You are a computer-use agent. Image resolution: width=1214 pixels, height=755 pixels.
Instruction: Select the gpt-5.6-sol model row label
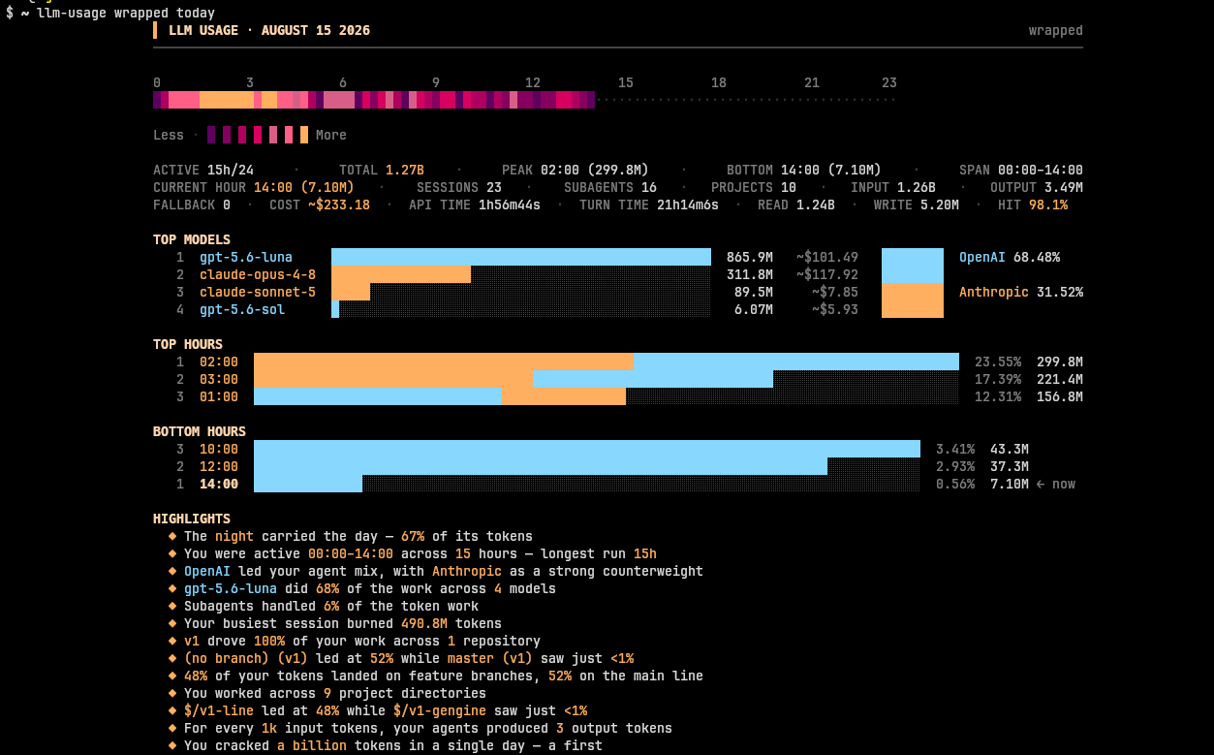tap(242, 309)
